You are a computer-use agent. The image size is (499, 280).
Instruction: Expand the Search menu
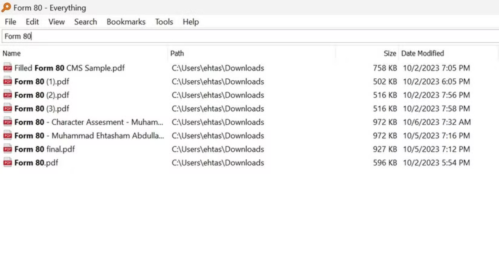pos(86,22)
